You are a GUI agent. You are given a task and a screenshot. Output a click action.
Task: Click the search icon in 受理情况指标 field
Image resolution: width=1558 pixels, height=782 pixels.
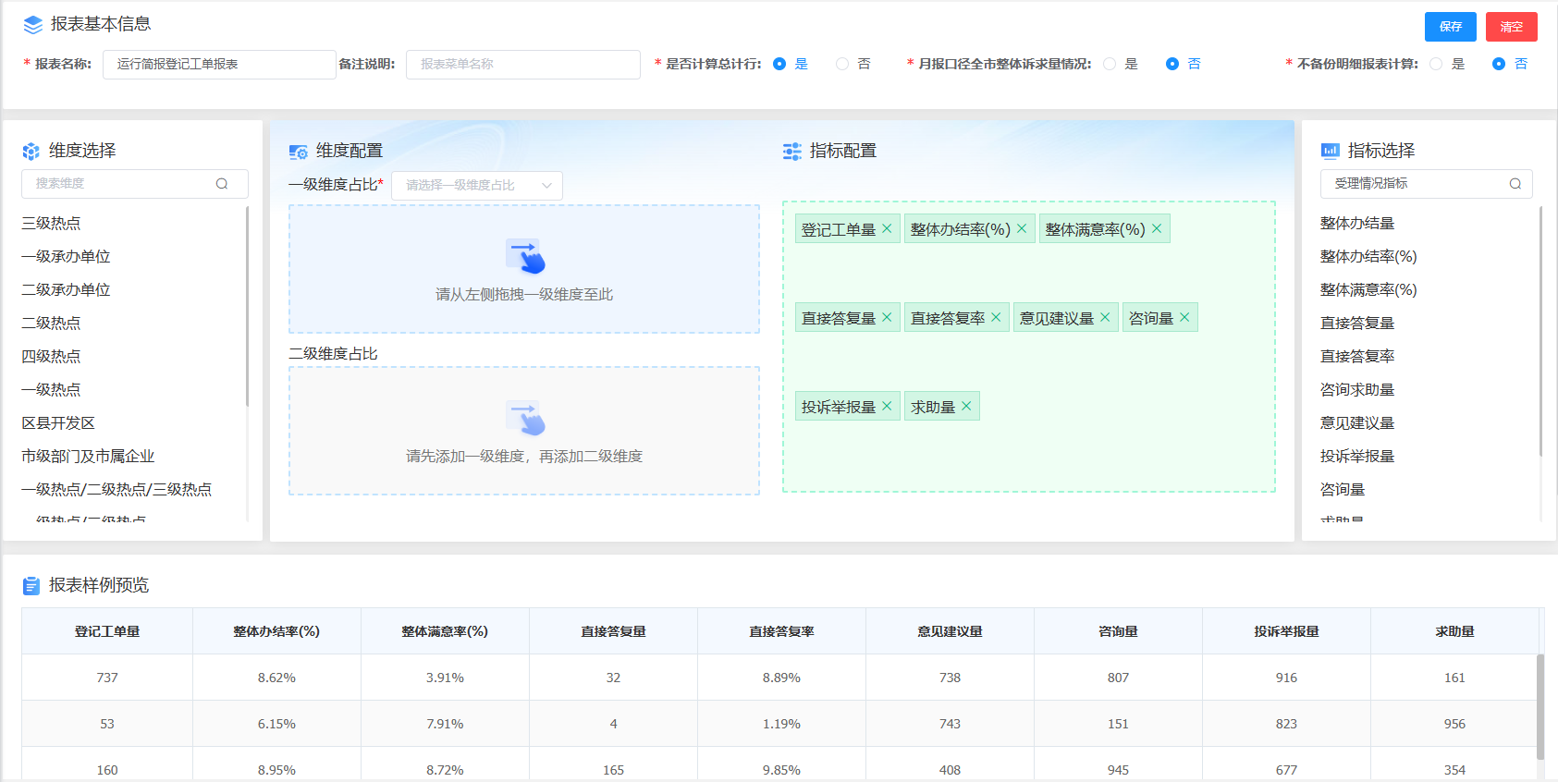click(x=1515, y=184)
